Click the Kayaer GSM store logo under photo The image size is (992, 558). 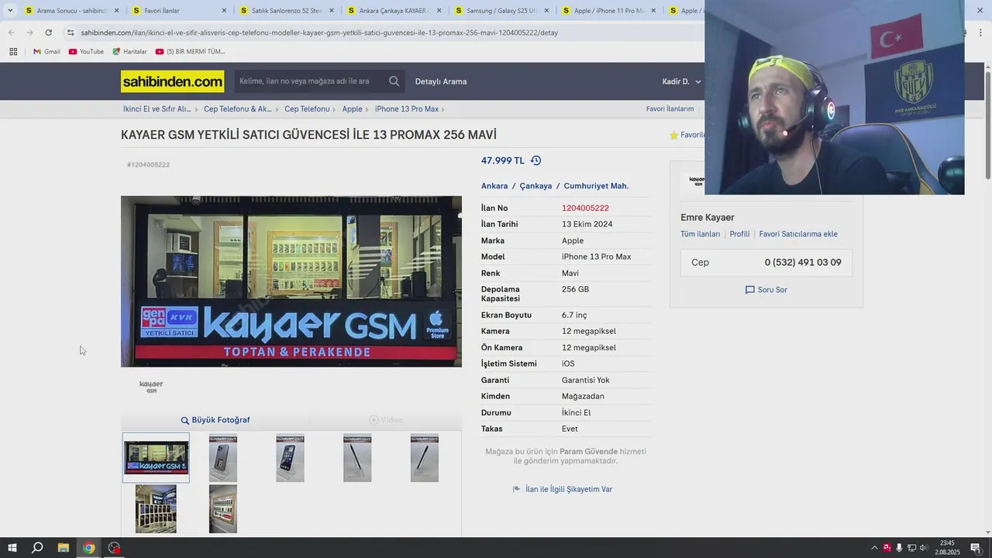click(x=151, y=386)
